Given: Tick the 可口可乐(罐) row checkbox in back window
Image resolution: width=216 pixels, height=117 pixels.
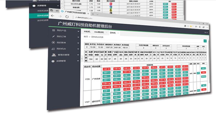Looking at the screenshot, I should coord(62,4).
